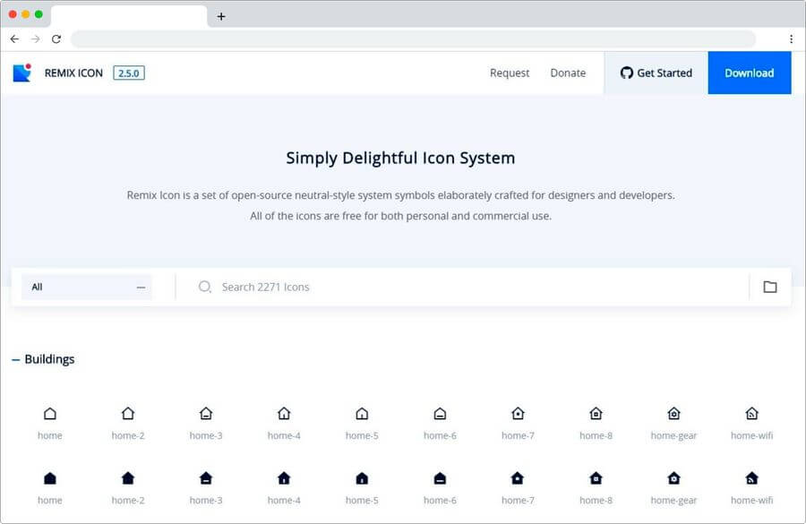Image resolution: width=806 pixels, height=524 pixels.
Task: Go forward in browser history
Action: point(35,39)
